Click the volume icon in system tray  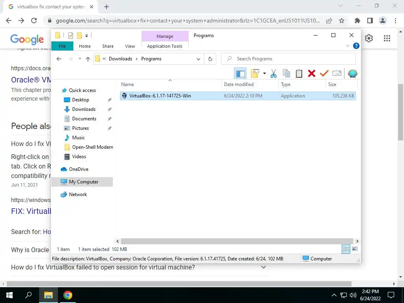point(353,295)
